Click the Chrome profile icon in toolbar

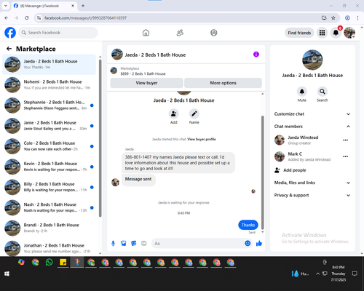tap(347, 17)
